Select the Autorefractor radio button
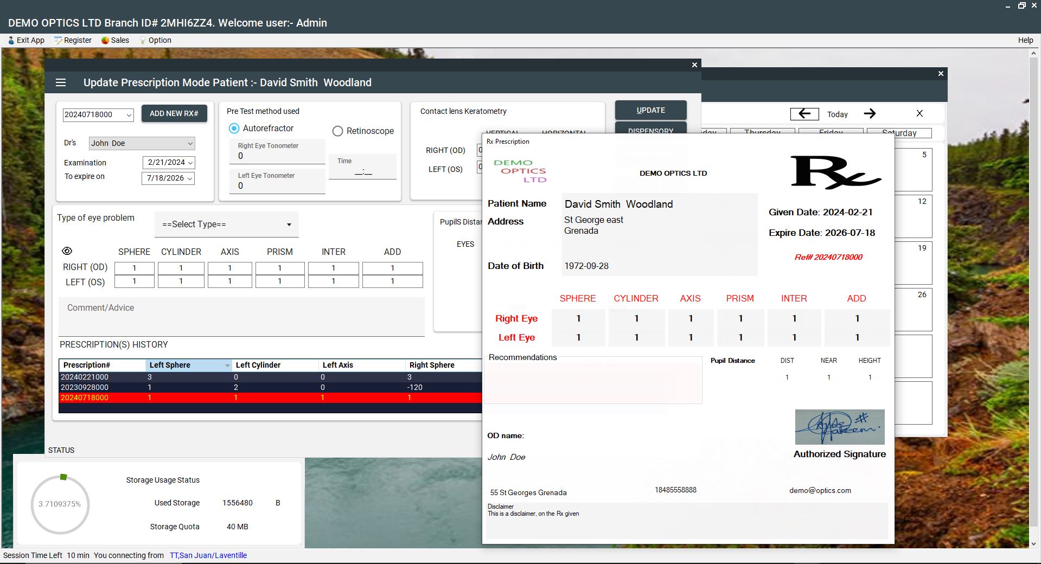The image size is (1041, 564). click(x=234, y=129)
